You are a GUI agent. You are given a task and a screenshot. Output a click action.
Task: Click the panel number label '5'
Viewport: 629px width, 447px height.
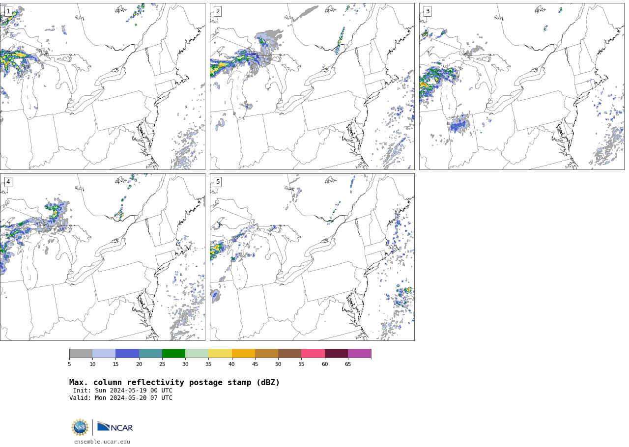(x=218, y=182)
